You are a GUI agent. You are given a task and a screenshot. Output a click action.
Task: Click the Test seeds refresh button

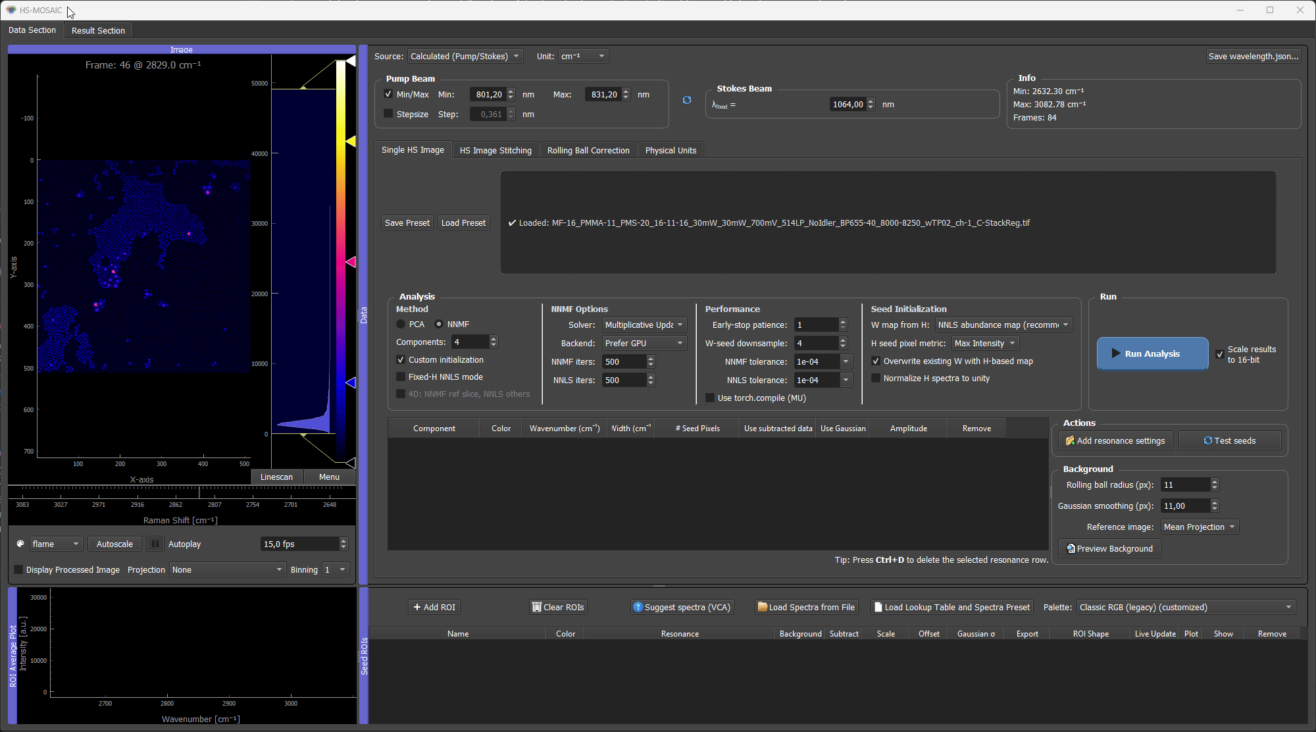(x=1230, y=440)
